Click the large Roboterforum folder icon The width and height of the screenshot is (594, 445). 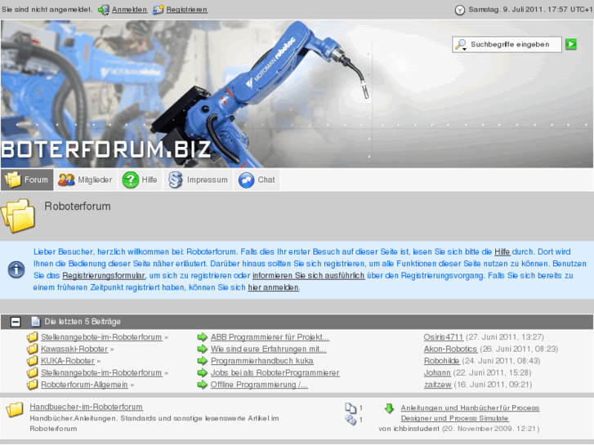(18, 216)
